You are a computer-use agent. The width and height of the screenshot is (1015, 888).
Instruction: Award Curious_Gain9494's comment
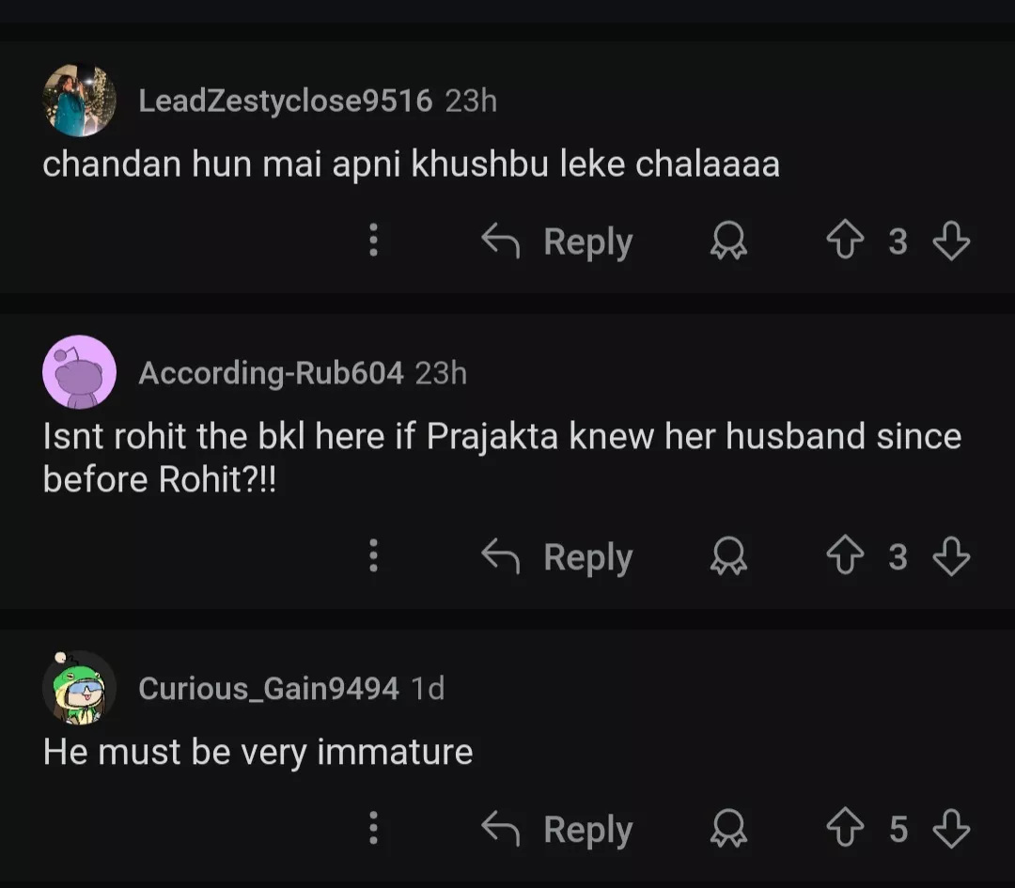tap(727, 830)
